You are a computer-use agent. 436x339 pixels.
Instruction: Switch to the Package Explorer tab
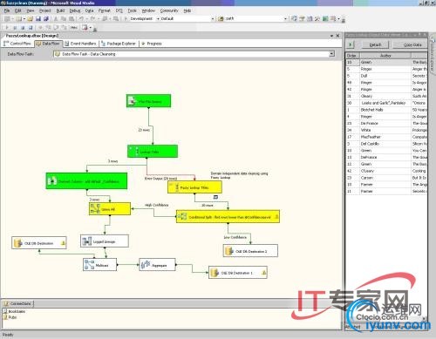[x=119, y=44]
